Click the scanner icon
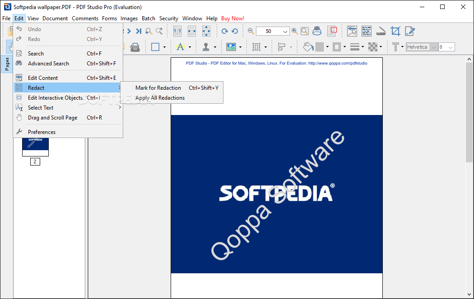Image resolution: width=474 pixels, height=299 pixels. pos(381,32)
